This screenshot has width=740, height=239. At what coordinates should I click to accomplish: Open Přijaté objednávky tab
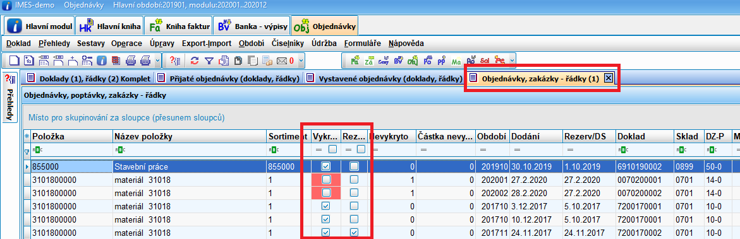[228, 79]
